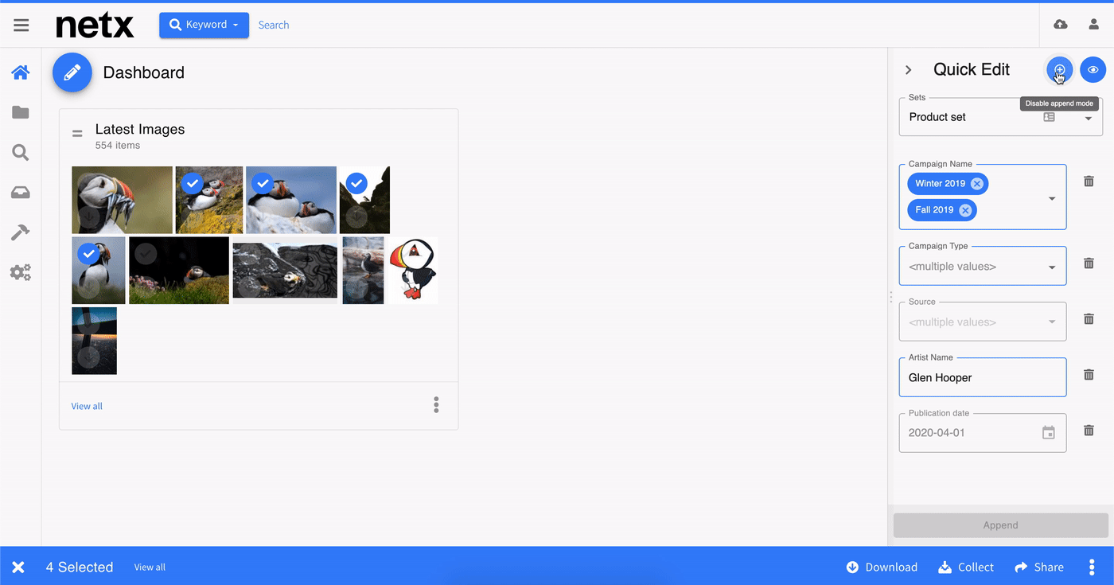This screenshot has width=1114, height=585.
Task: Click the cartoon puffin illustration thumbnail
Action: pyautogui.click(x=411, y=270)
